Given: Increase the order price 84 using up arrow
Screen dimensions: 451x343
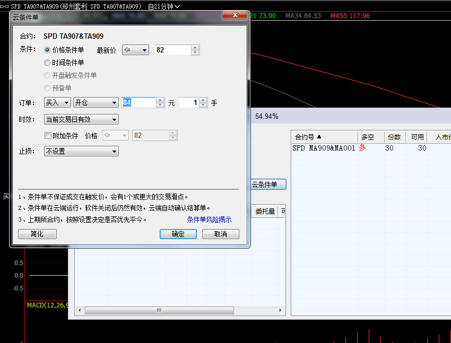Looking at the screenshot, I should (x=160, y=100).
